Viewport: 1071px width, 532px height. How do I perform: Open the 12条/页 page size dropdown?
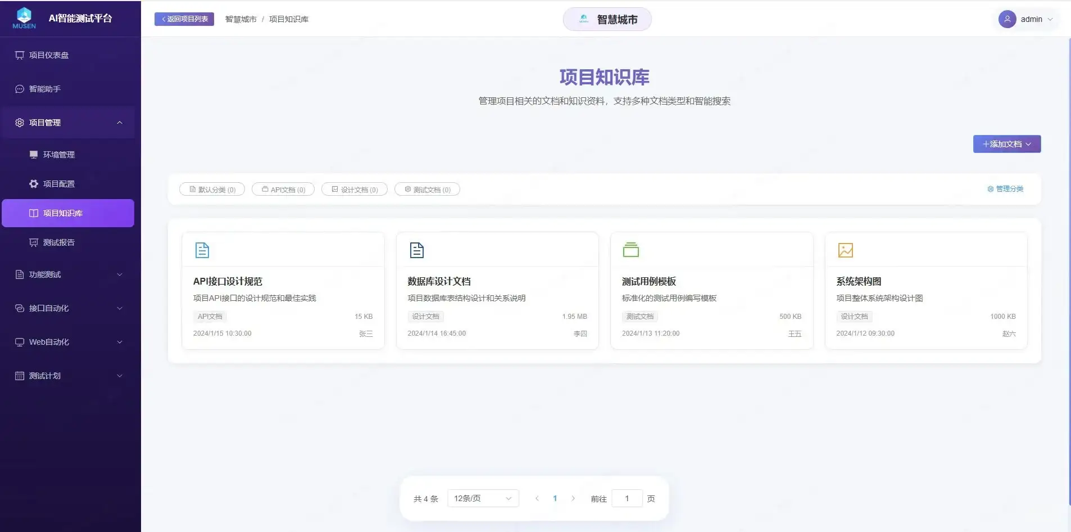click(x=482, y=498)
